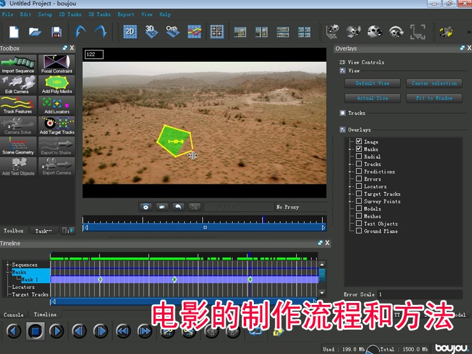Click the Center selection button

click(434, 83)
